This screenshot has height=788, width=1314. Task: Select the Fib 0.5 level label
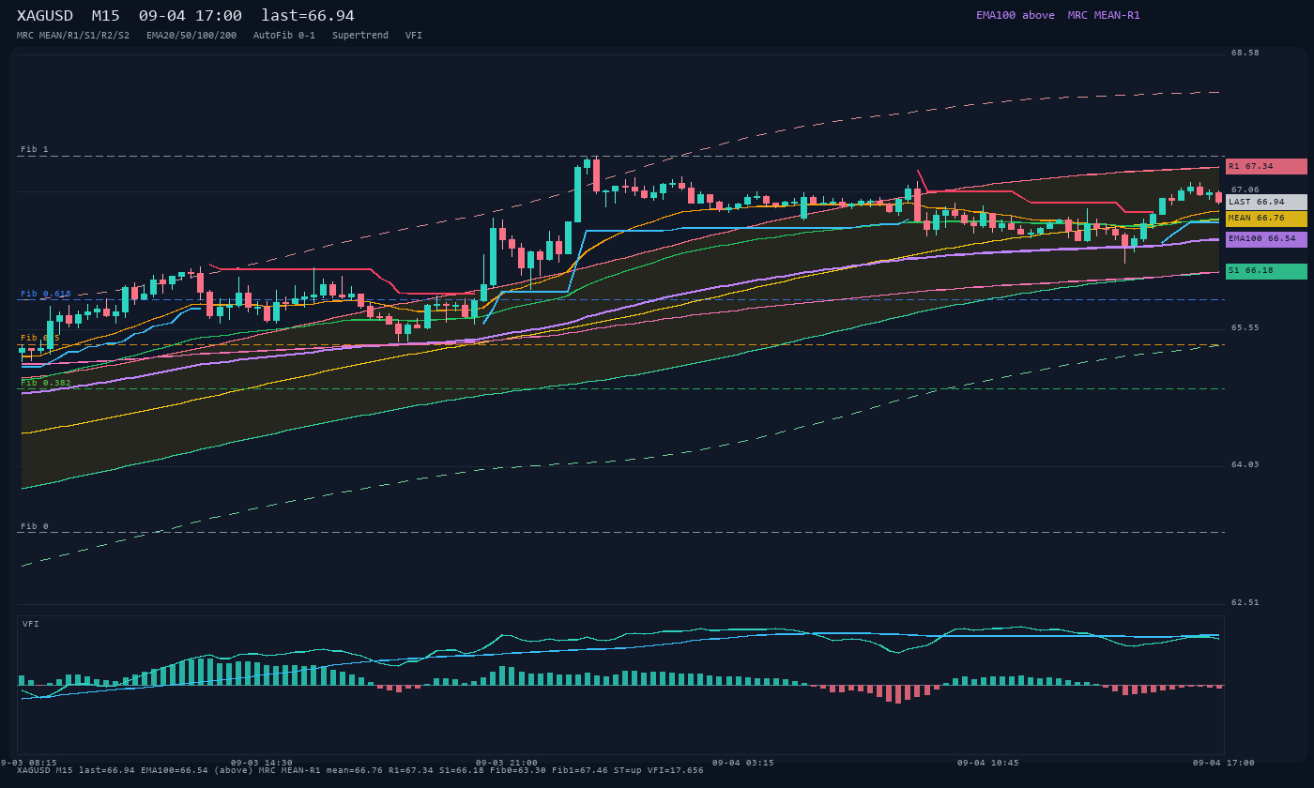40,338
